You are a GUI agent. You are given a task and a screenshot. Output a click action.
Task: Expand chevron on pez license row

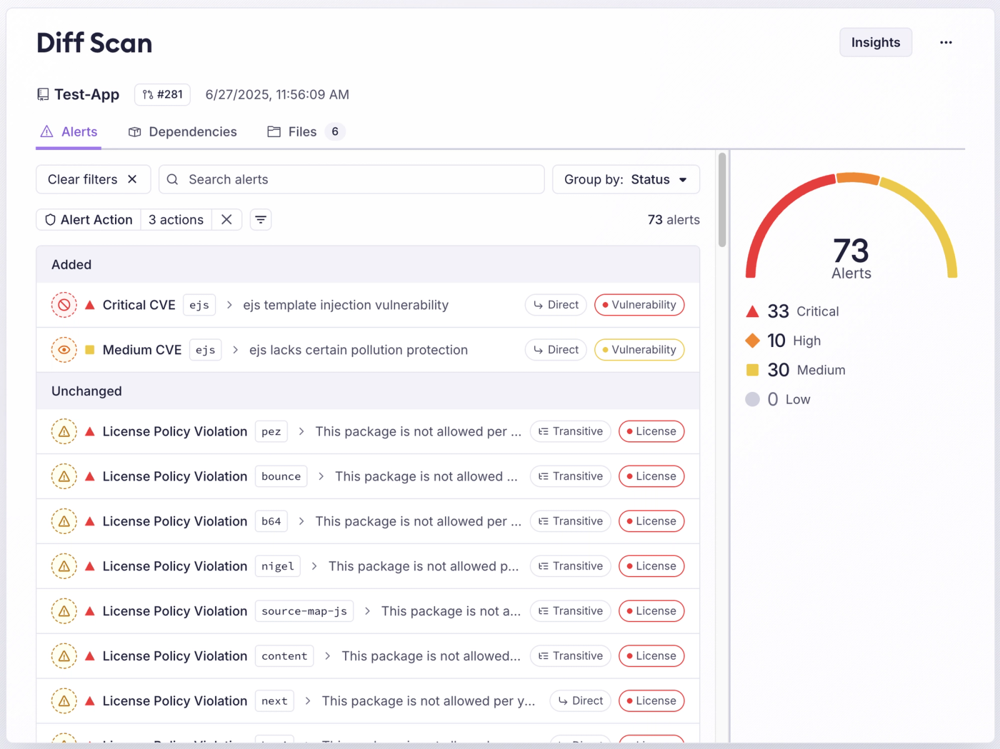click(301, 431)
